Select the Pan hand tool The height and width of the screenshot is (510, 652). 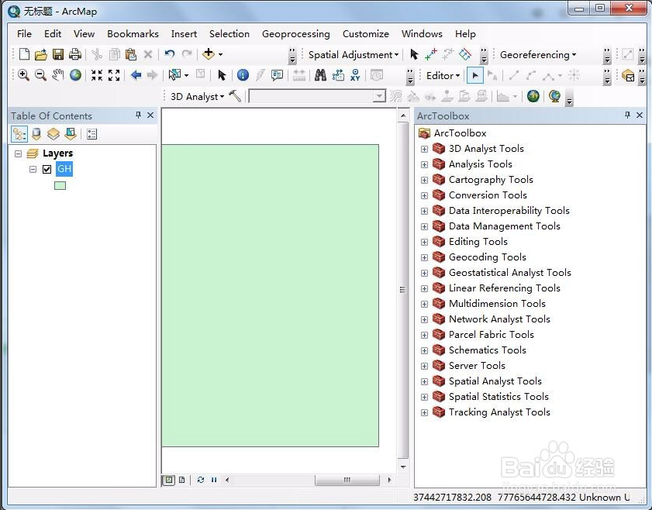(58, 75)
